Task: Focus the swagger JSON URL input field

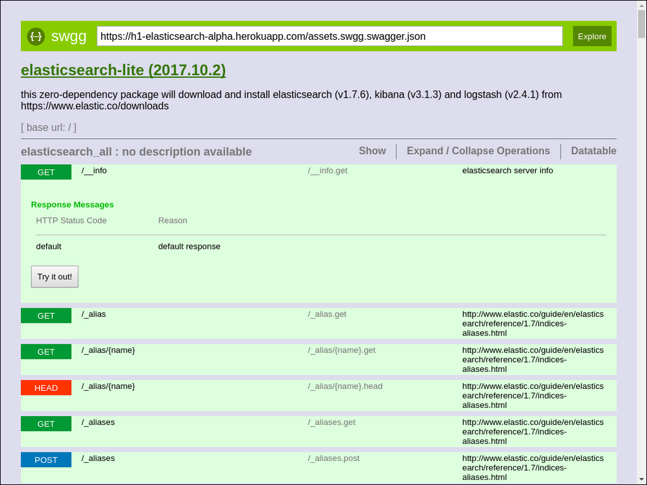Action: tap(329, 36)
